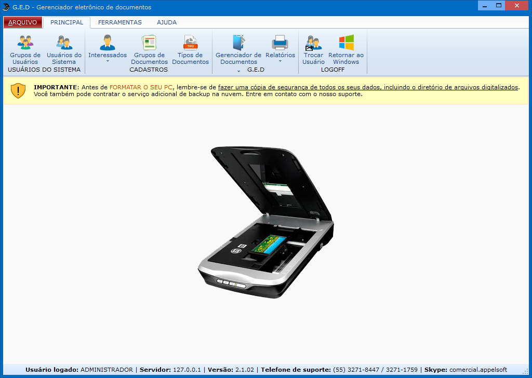Click the Relatórios printer icon
The width and height of the screenshot is (532, 378).
(280, 43)
